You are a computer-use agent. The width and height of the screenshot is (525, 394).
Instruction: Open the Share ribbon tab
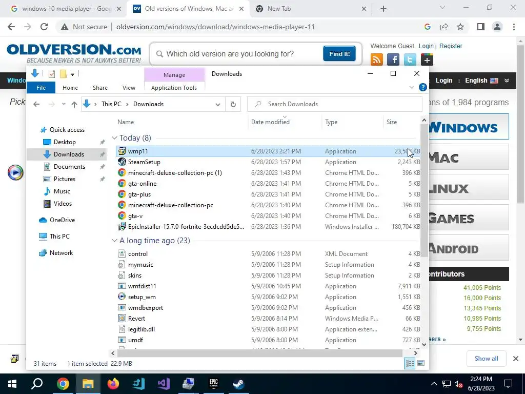(x=100, y=87)
